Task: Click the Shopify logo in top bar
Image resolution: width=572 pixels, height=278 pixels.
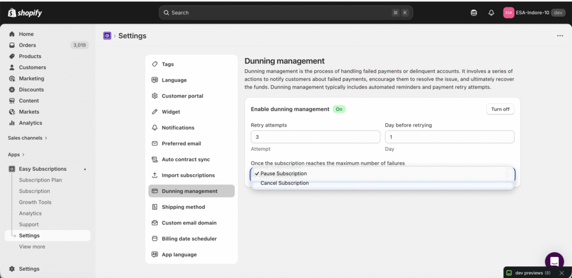Action: click(25, 12)
